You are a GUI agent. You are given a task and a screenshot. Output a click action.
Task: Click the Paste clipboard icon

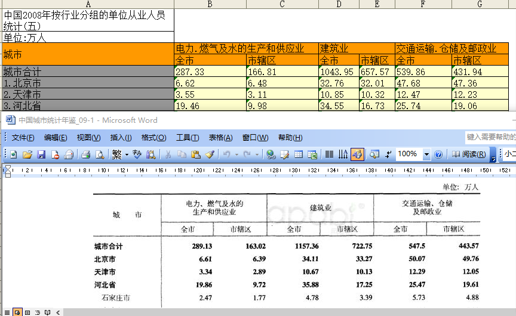pos(195,154)
